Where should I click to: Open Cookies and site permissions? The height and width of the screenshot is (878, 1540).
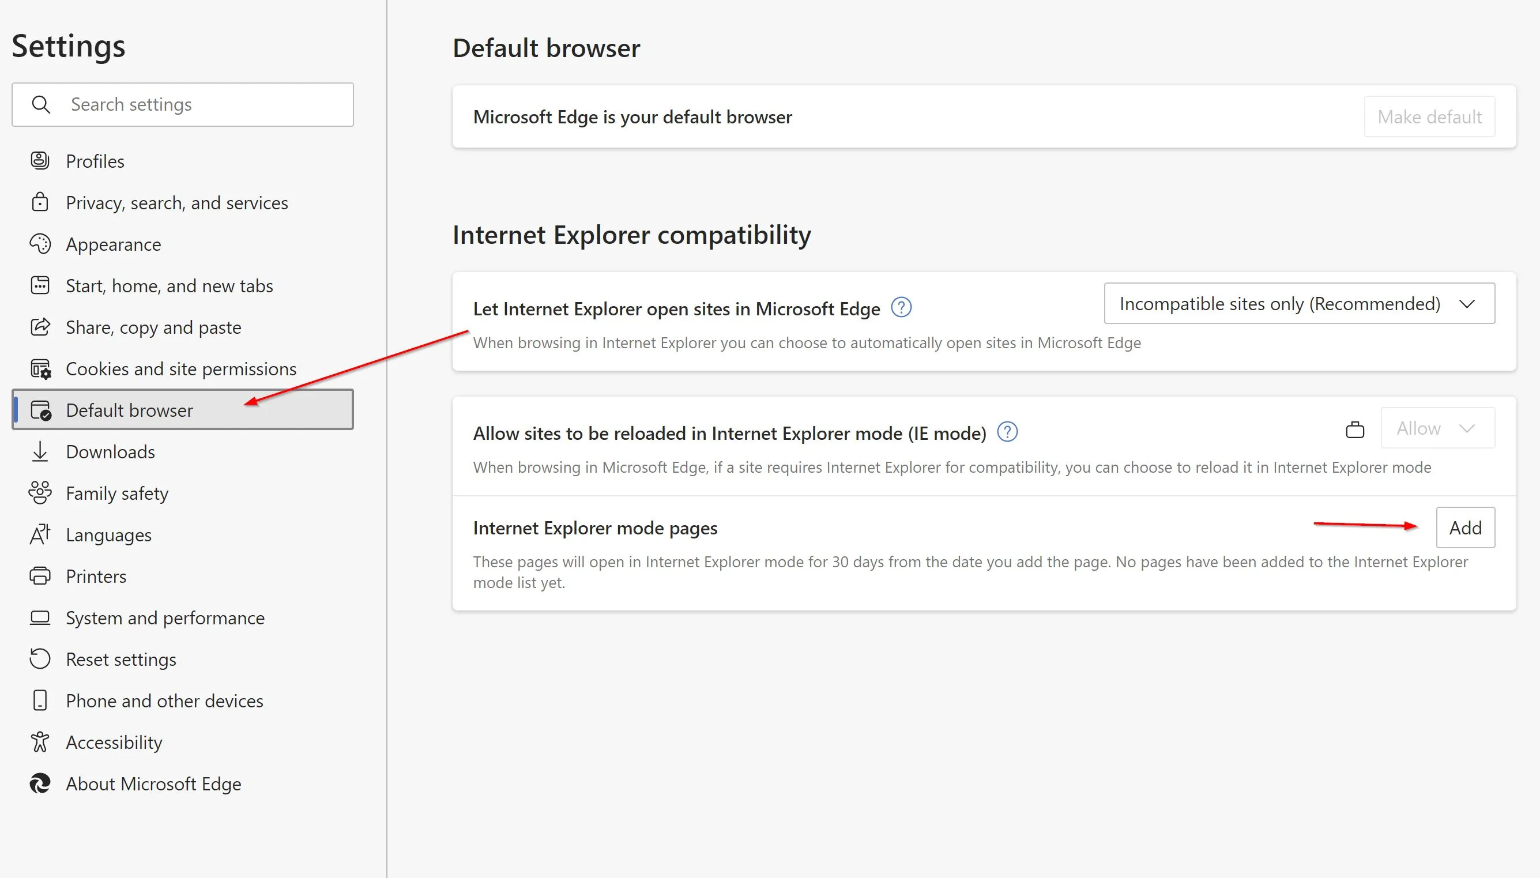[x=183, y=369]
